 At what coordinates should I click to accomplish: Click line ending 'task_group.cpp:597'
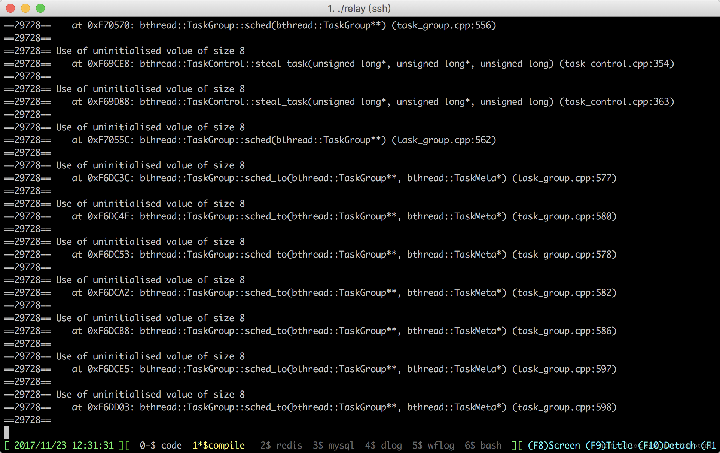pyautogui.click(x=310, y=369)
